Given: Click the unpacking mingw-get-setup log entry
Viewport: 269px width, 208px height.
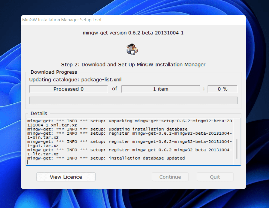Looking at the screenshot, I should tap(129, 121).
